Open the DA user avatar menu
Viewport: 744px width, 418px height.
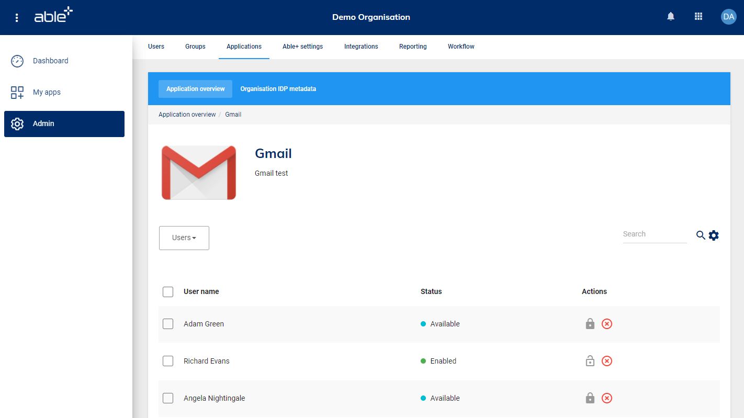pos(728,17)
